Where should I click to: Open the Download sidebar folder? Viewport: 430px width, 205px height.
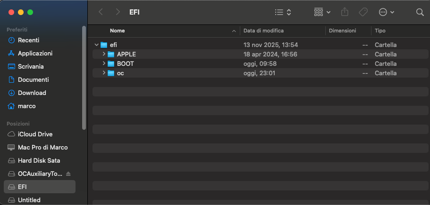pos(32,93)
